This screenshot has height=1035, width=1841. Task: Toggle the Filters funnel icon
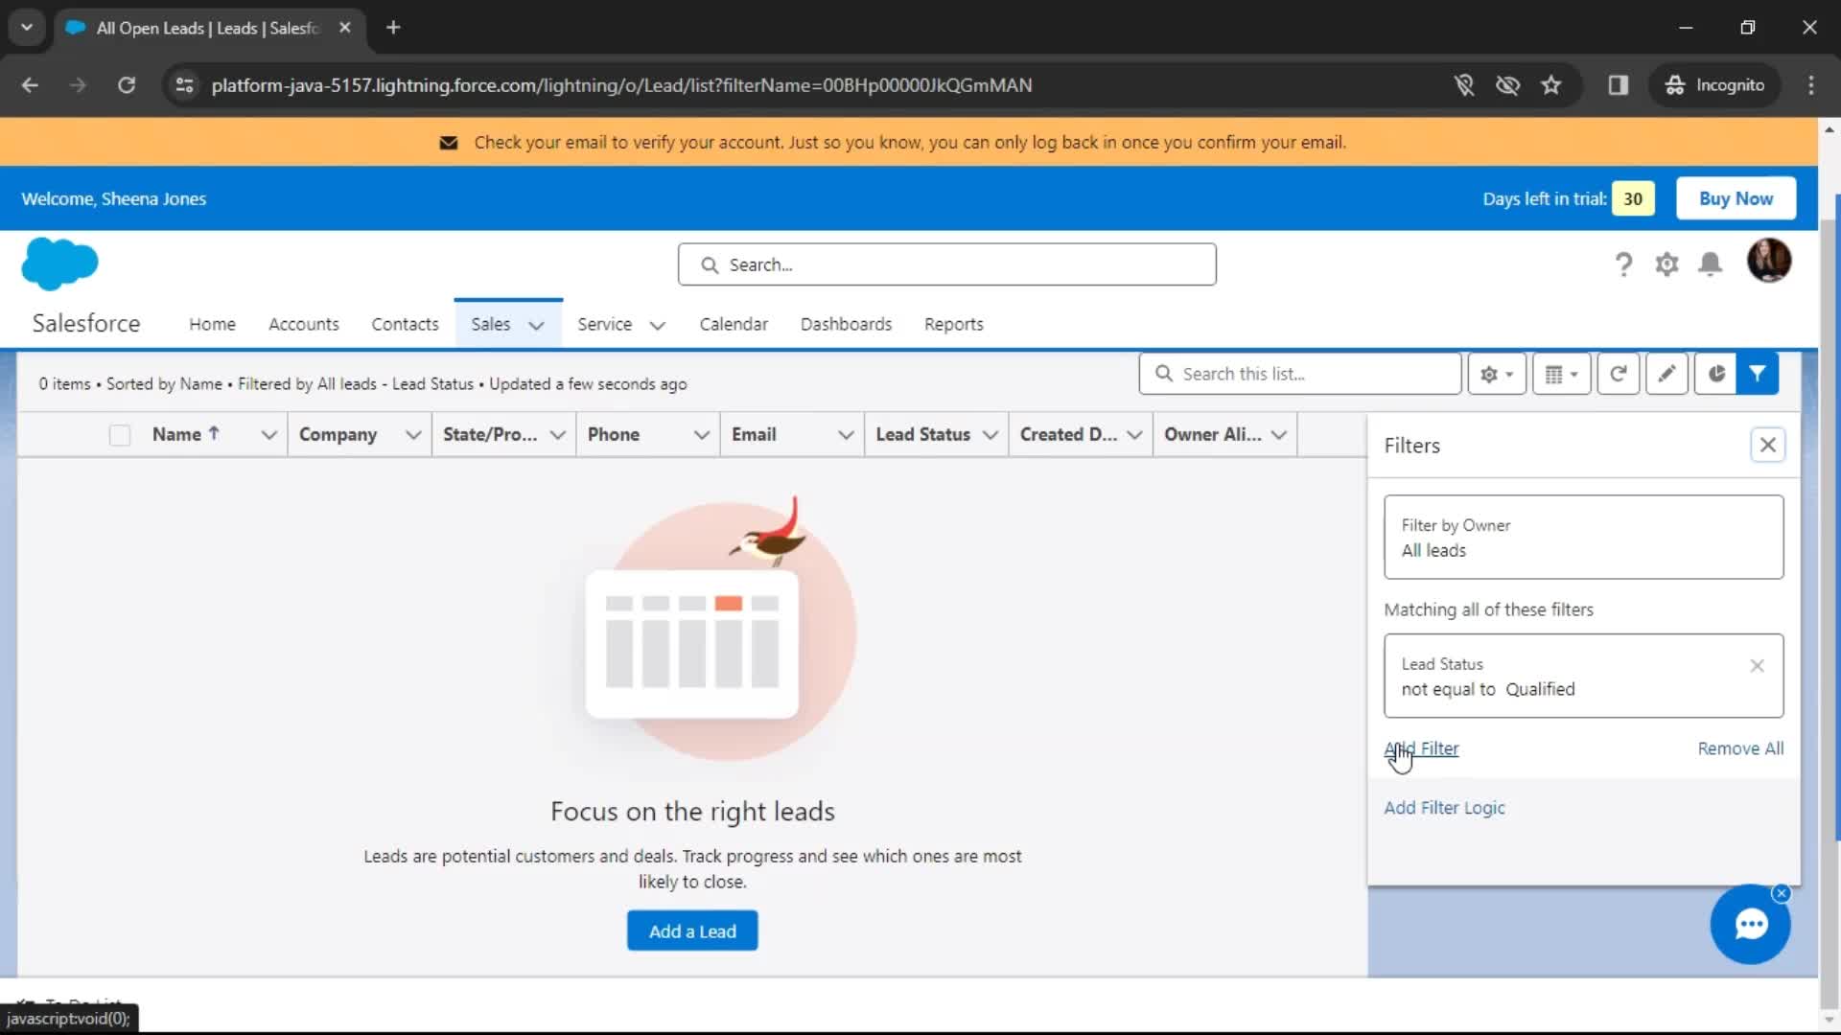pos(1757,374)
